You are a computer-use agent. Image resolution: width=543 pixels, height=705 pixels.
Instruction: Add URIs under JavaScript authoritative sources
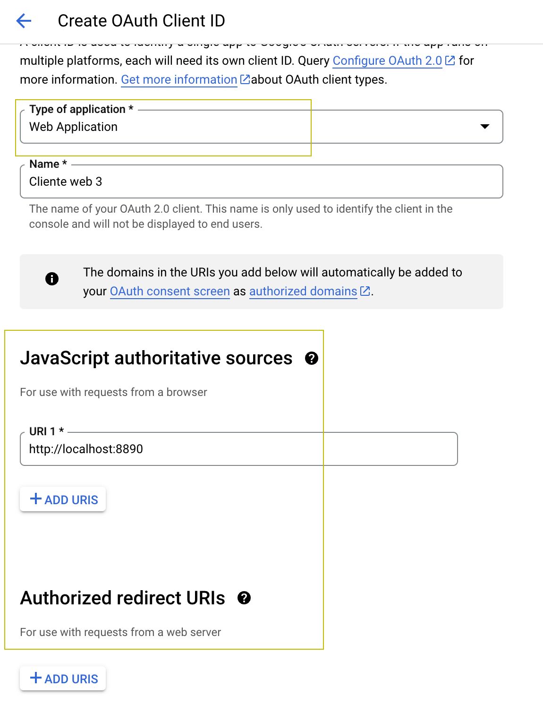tap(63, 499)
